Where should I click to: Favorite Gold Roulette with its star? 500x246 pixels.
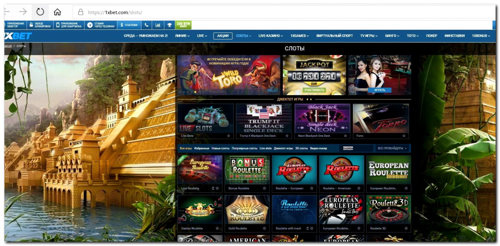(x=264, y=228)
